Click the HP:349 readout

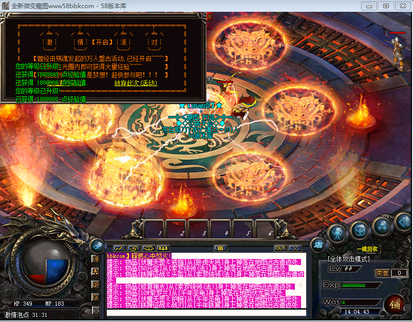[x=23, y=304]
